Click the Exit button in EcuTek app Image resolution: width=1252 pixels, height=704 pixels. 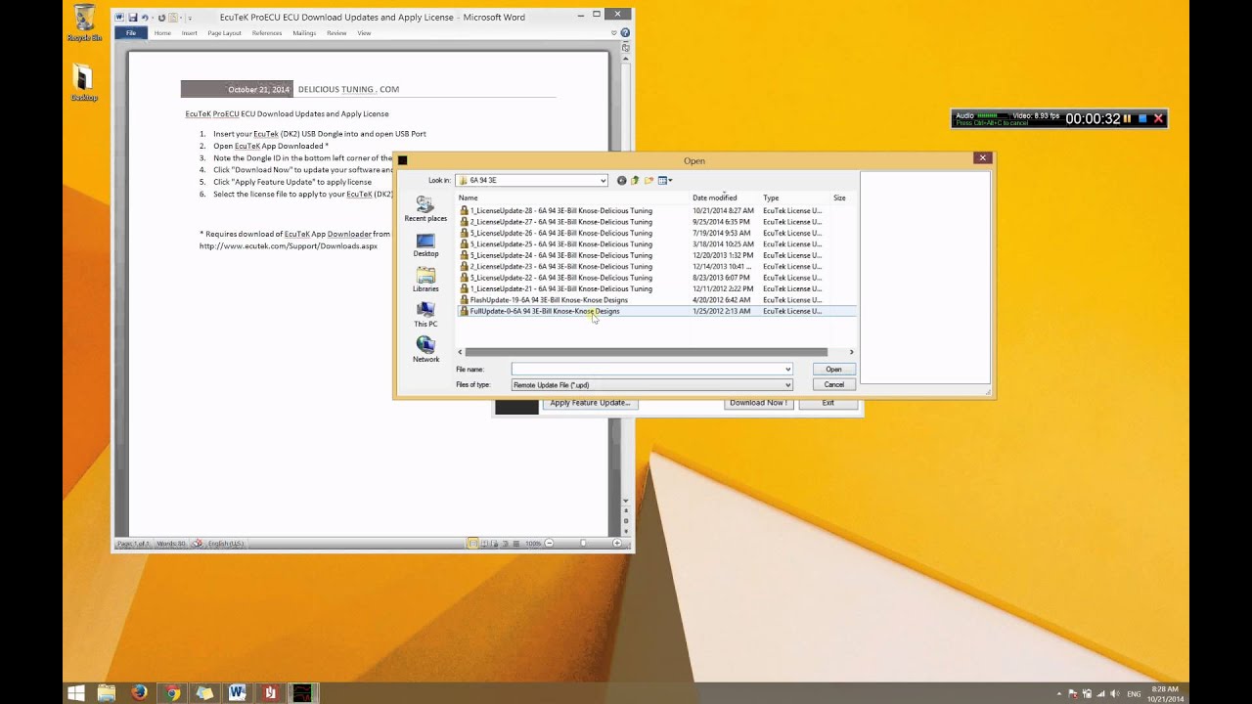[828, 404]
